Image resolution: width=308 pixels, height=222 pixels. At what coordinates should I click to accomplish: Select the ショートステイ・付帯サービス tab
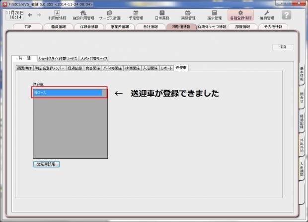[58, 59]
